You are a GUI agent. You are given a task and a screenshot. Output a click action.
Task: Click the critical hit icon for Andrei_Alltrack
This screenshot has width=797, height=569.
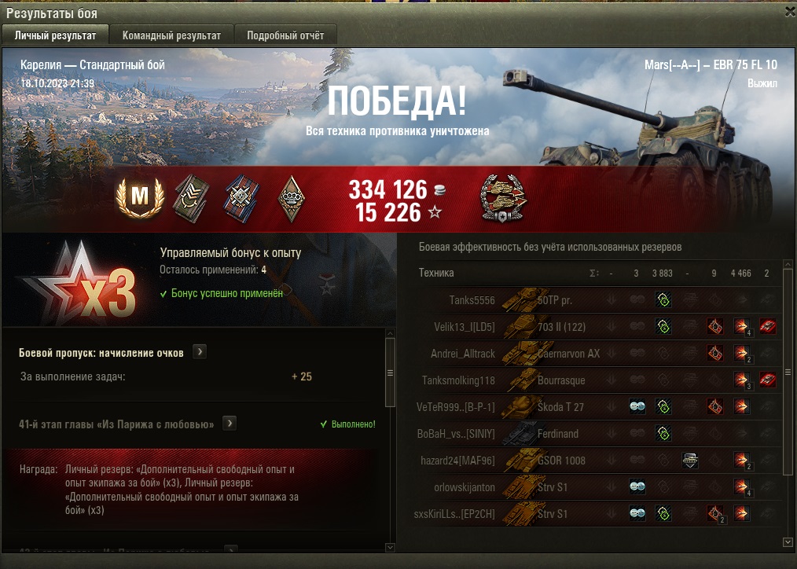pos(714,353)
